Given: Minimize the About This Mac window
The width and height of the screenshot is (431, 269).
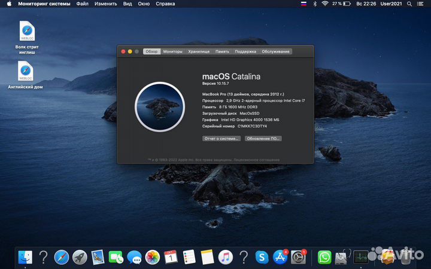Looking at the screenshot, I should (x=130, y=51).
